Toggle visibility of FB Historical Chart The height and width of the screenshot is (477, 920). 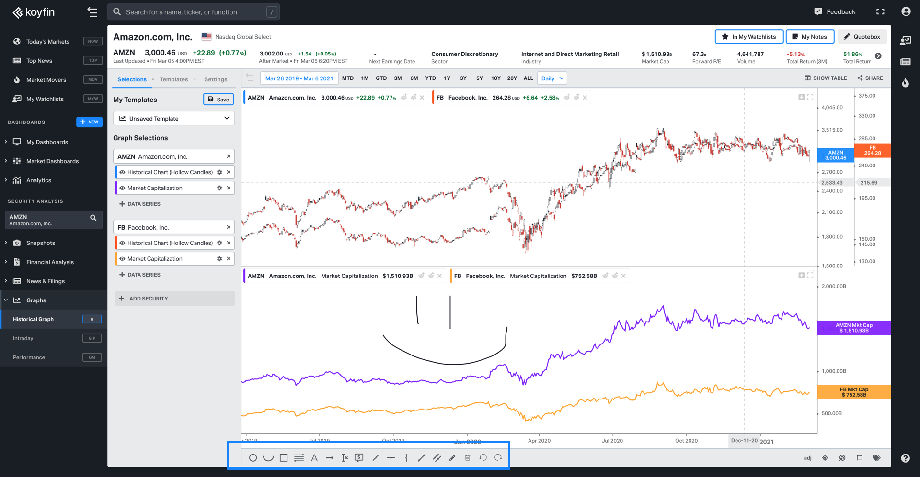click(x=122, y=243)
